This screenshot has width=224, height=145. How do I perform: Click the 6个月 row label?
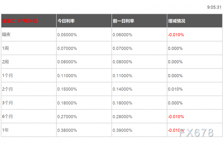click(7, 116)
